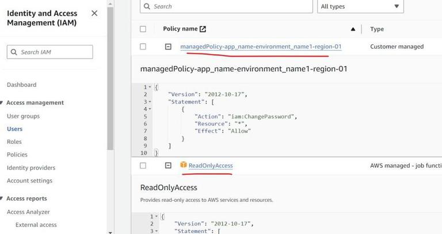Open Policies in navigation menu
Image resolution: width=442 pixels, height=234 pixels.
[17, 155]
